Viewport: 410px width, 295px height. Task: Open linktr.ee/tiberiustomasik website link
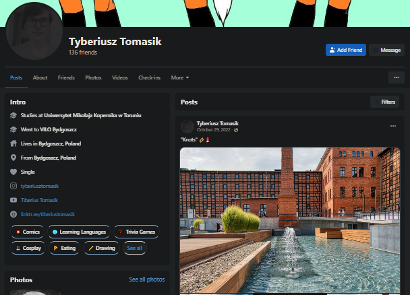(48, 214)
